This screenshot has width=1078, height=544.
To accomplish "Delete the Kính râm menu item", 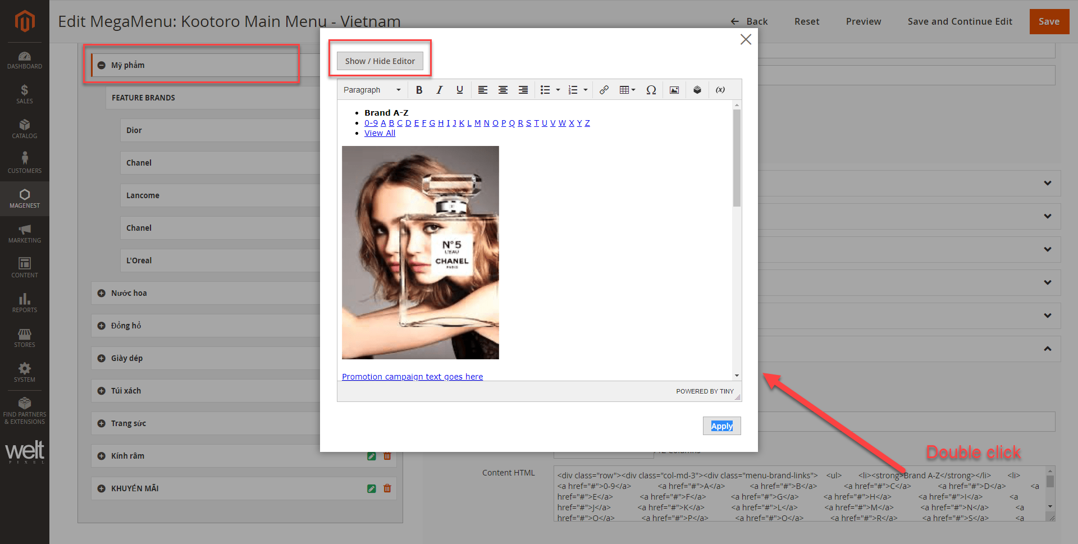I will click(x=387, y=456).
